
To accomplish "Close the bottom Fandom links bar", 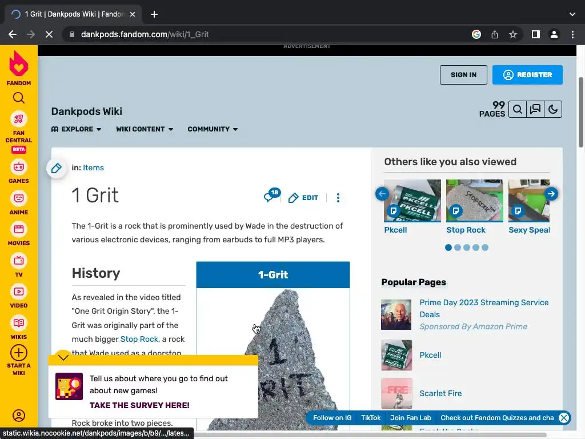I will click(564, 418).
